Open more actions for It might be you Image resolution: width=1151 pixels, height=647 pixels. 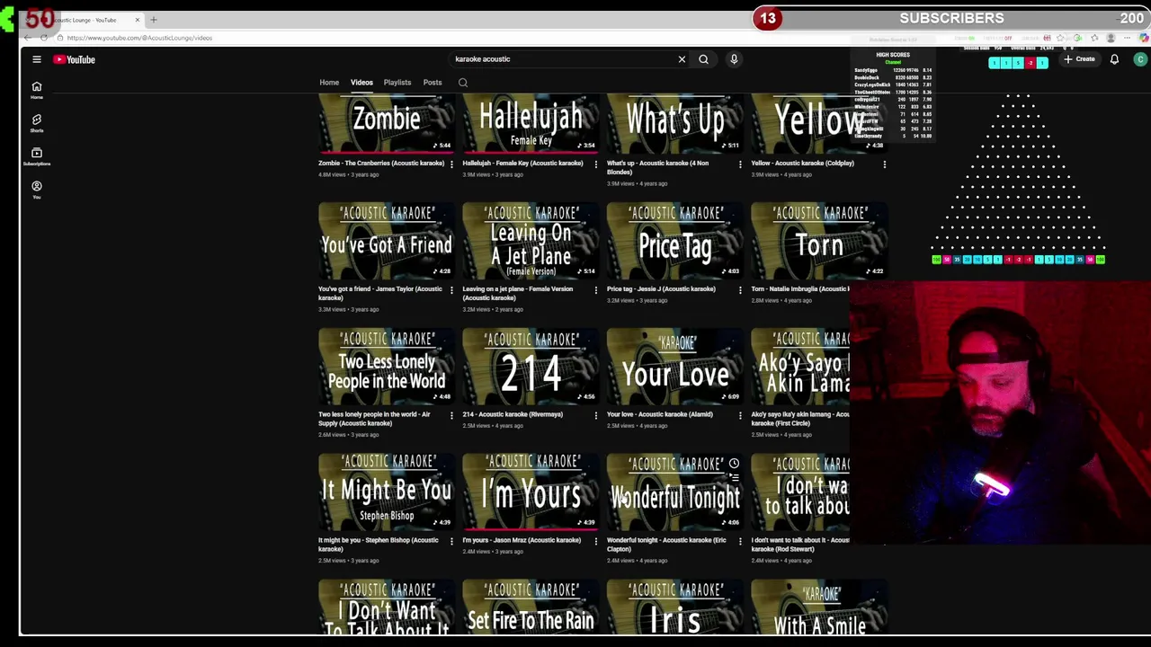pos(451,542)
